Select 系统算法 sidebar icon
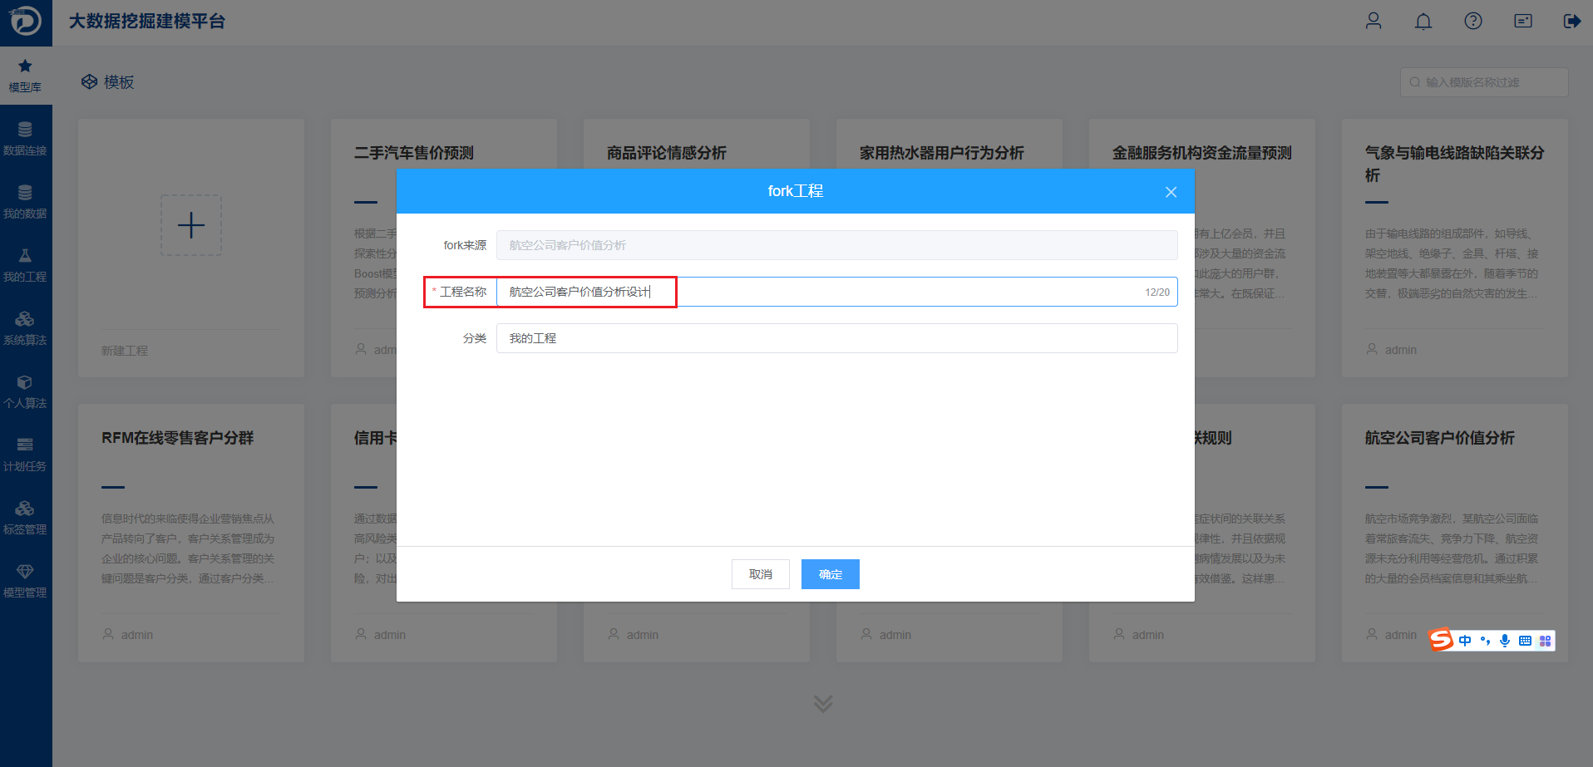This screenshot has height=767, width=1593. 25,327
